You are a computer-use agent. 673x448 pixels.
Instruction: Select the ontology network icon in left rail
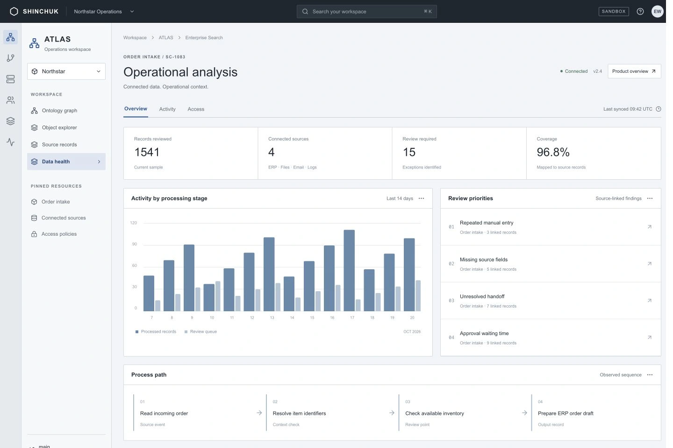pos(10,37)
